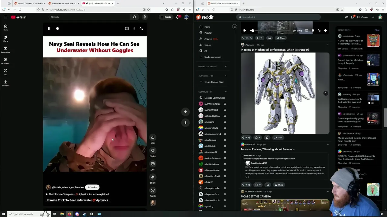Open the three-dot more menu on the short

[x=134, y=29]
